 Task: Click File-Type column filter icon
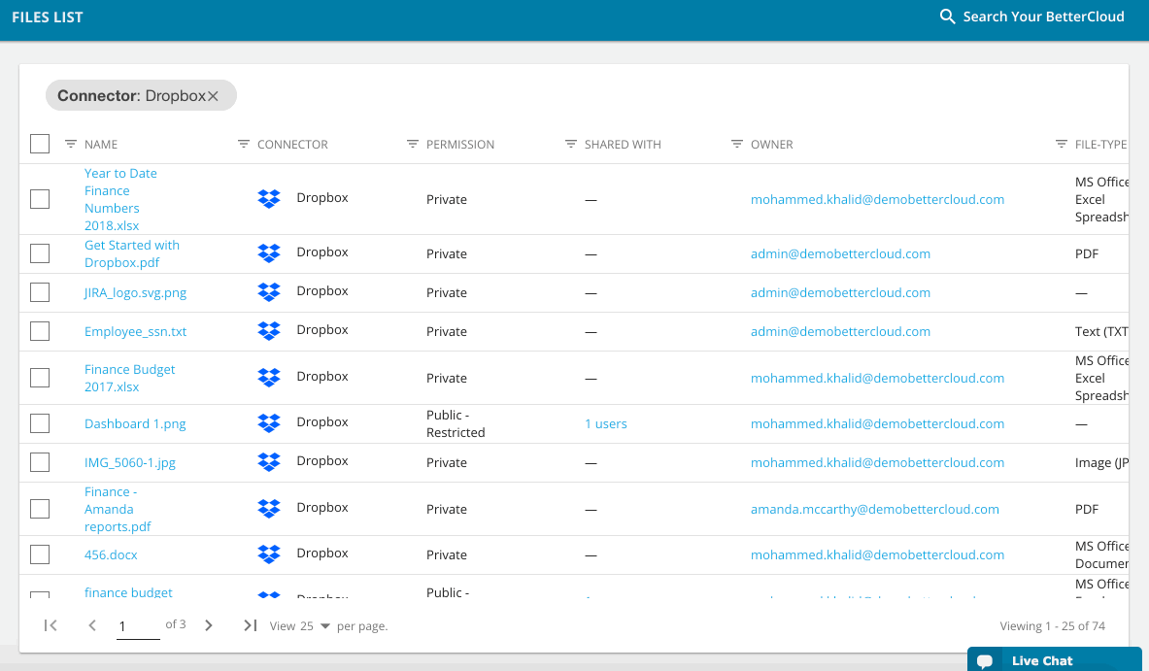[x=1062, y=145]
